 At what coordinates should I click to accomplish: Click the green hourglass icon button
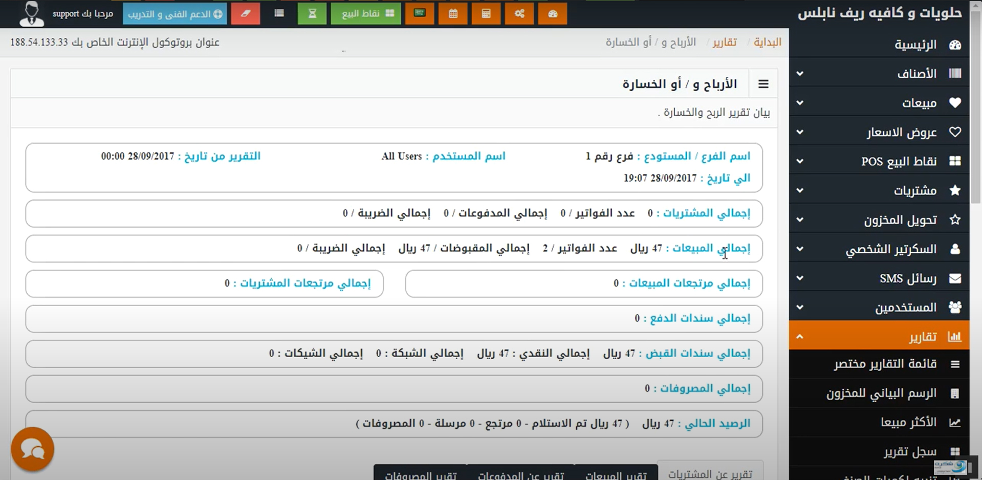click(312, 14)
